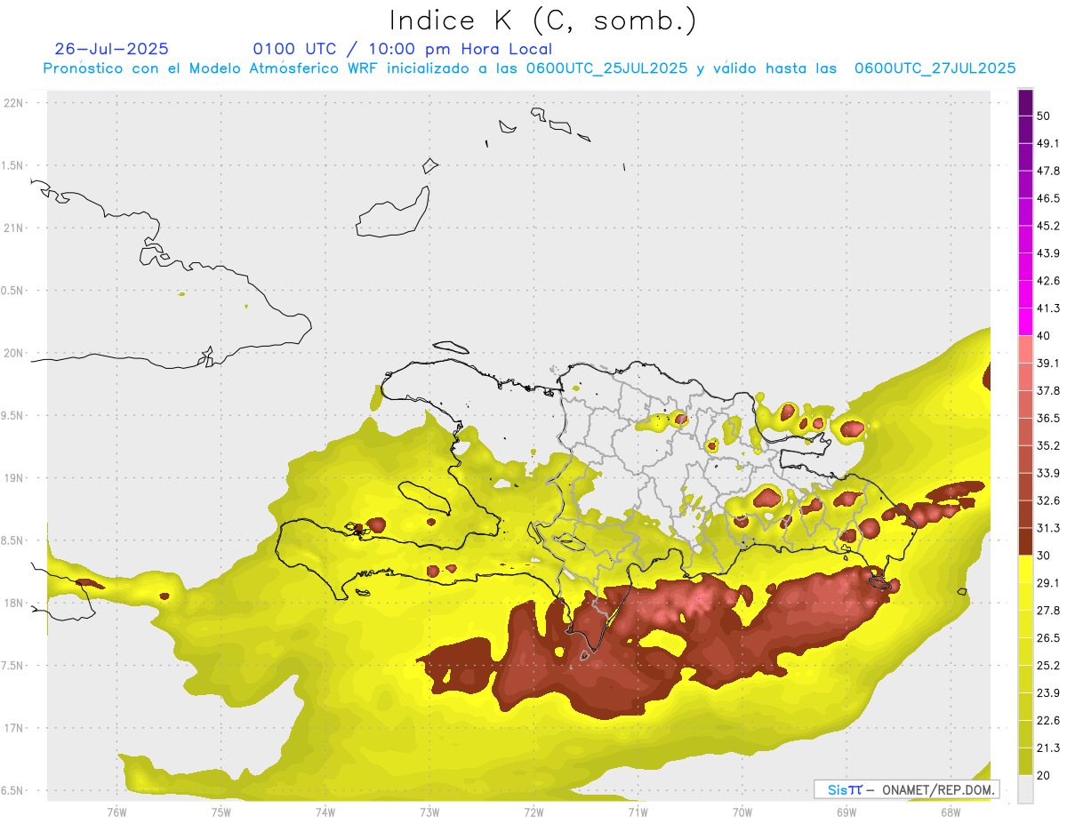Image resolution: width=1067 pixels, height=824 pixels.
Task: Click the blue "SisTT" logo text
Action: click(845, 789)
